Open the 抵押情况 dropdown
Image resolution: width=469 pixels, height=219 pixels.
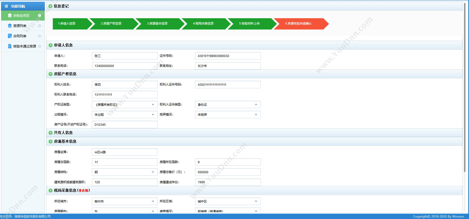pyautogui.click(x=228, y=114)
